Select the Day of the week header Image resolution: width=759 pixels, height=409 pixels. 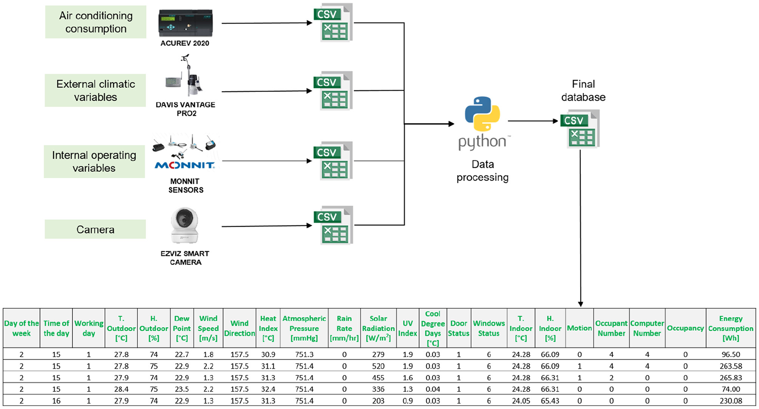point(21,328)
